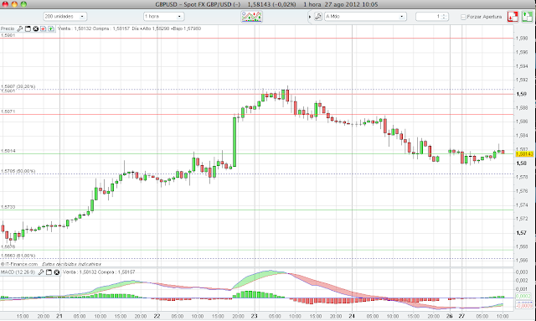
Task: Click the IT-Finance.com link
Action: [19, 264]
